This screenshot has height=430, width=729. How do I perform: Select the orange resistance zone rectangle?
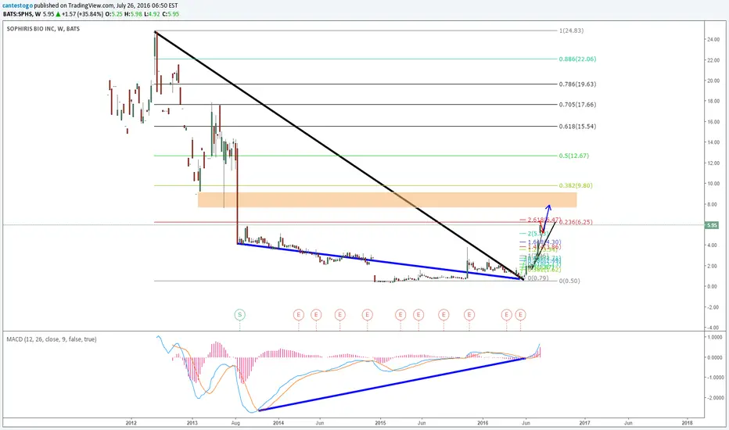(387, 200)
